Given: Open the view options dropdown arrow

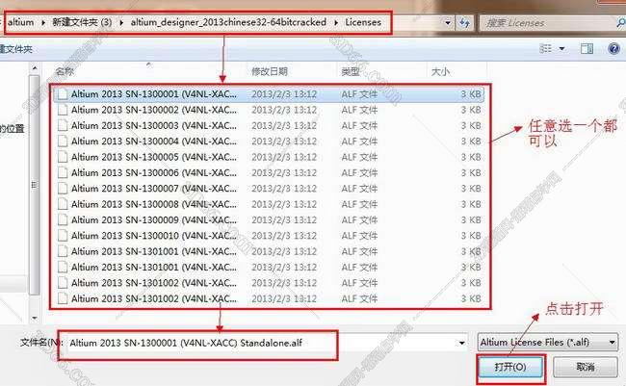Looking at the screenshot, I should pyautogui.click(x=561, y=49).
